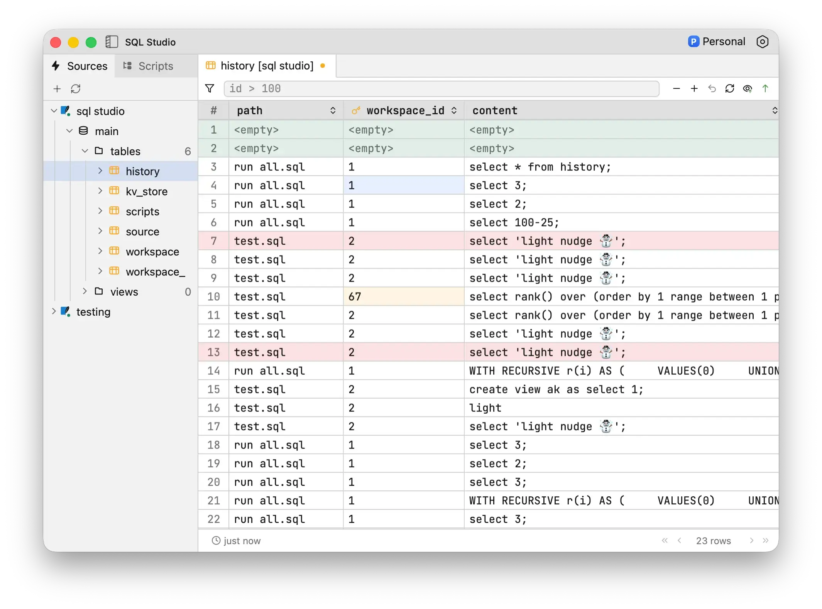Collapse the tables folder
The height and width of the screenshot is (609, 822).
click(x=85, y=151)
